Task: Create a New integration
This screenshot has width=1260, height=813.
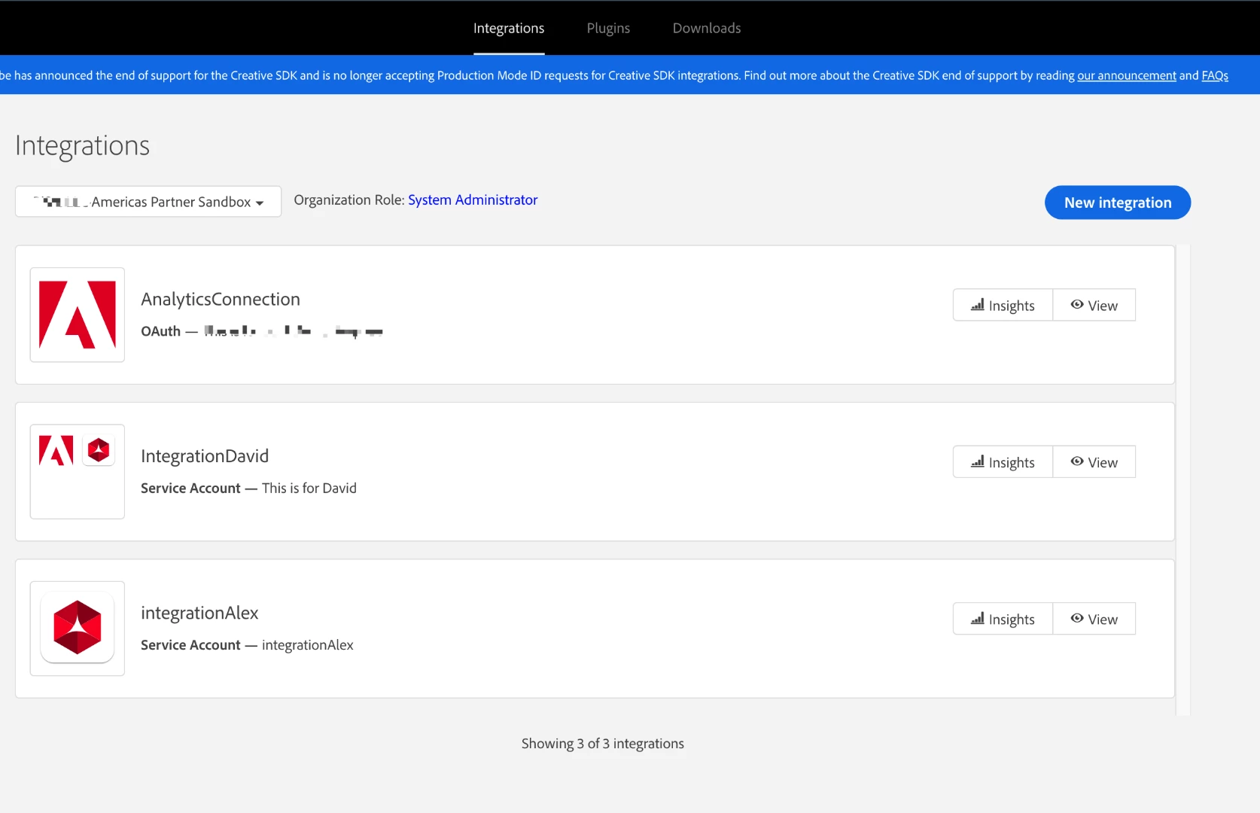Action: tap(1118, 202)
